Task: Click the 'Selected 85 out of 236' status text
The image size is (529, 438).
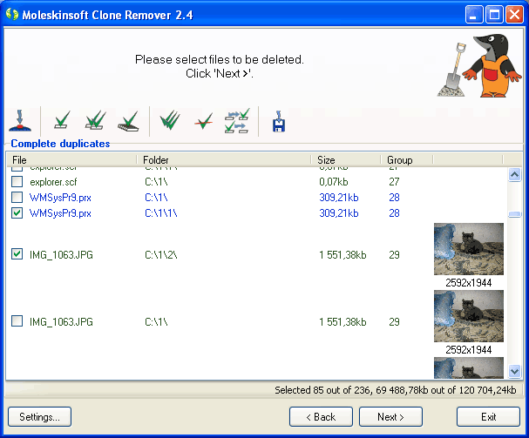Action: click(x=396, y=390)
